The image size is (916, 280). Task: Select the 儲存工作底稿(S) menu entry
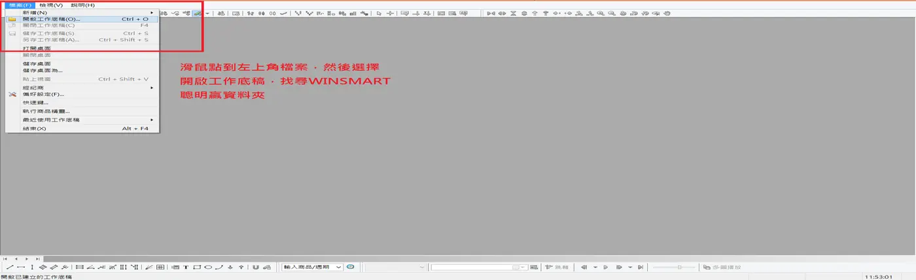[82, 33]
